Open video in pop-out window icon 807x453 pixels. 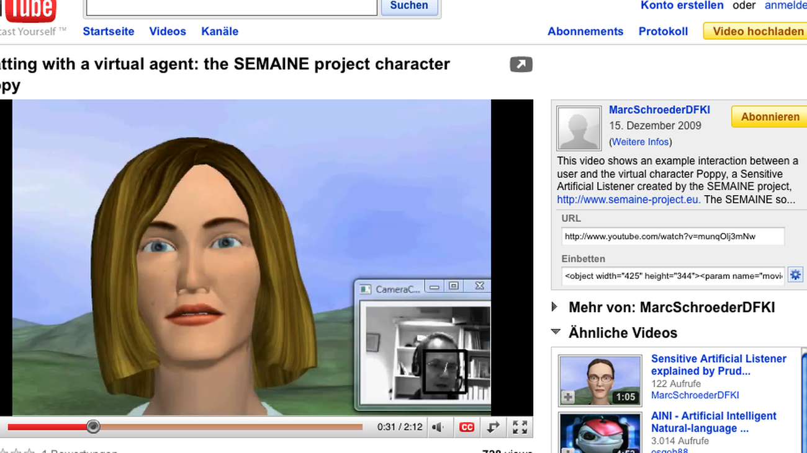pyautogui.click(x=521, y=64)
